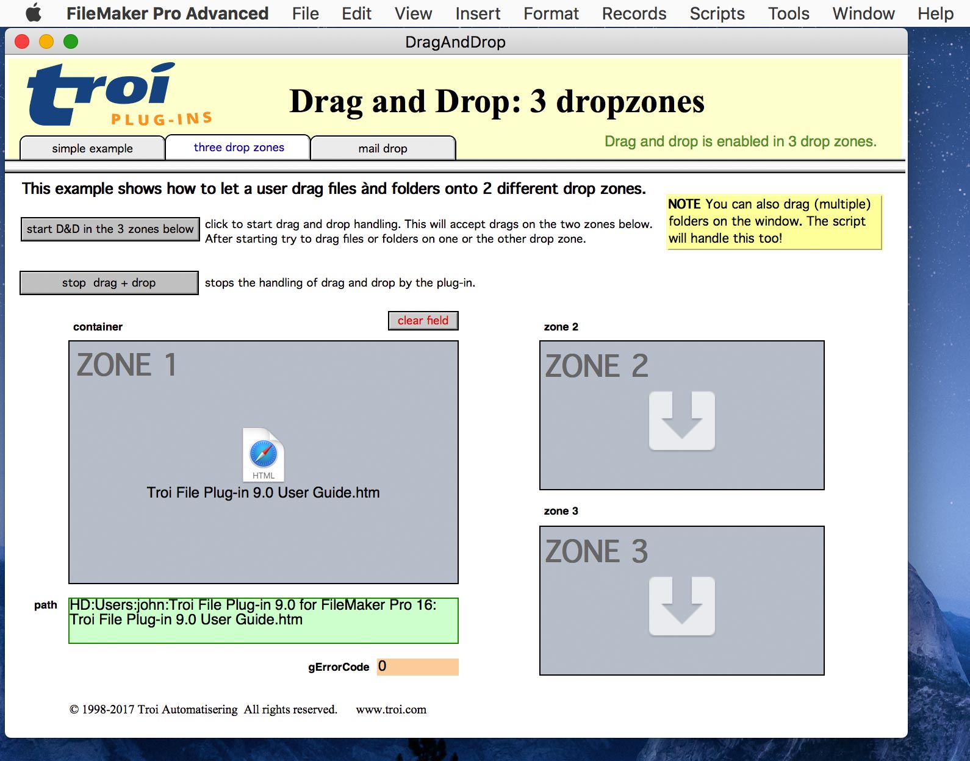This screenshot has width=970, height=761.
Task: Switch to the simple example tab
Action: tap(92, 148)
